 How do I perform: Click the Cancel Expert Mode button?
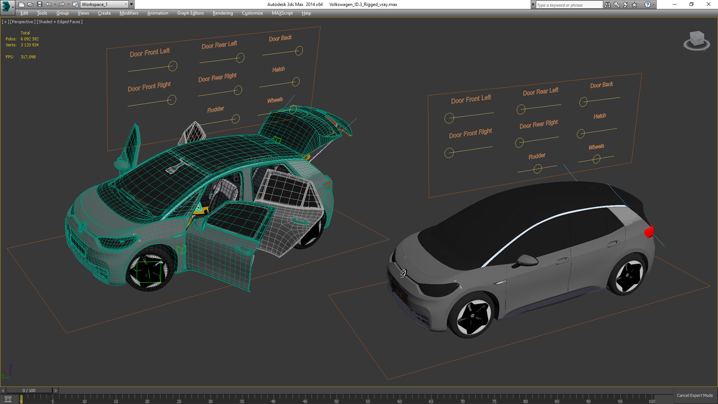point(694,395)
